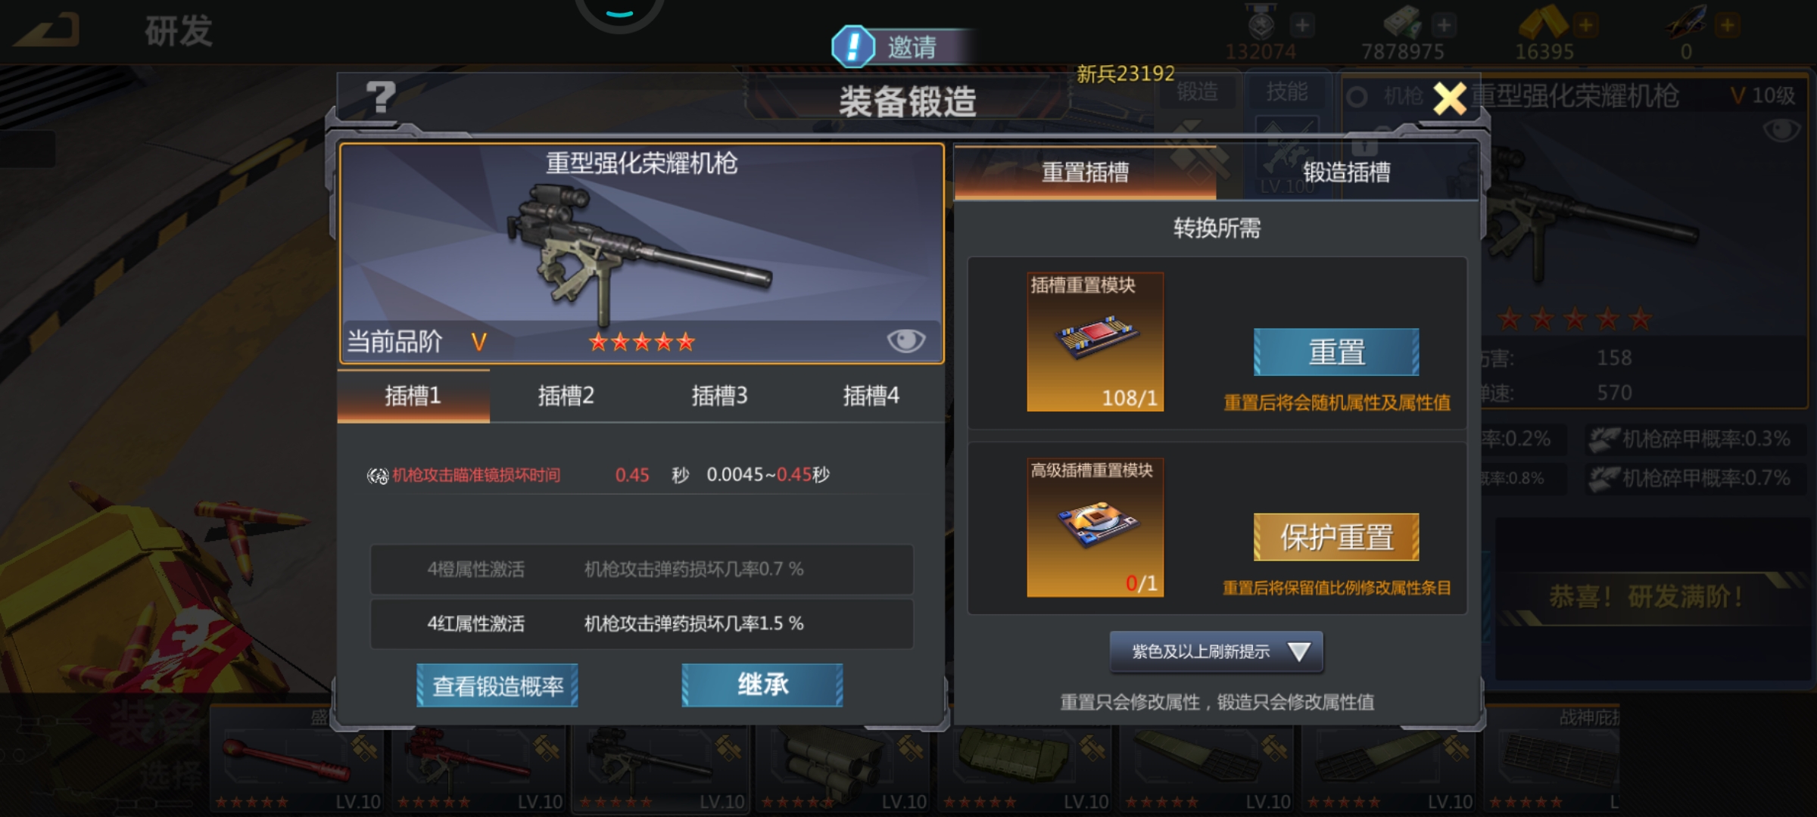Expand the 紫色及以上刷新提示 dropdown
Image resolution: width=1817 pixels, height=817 pixels.
(1216, 651)
